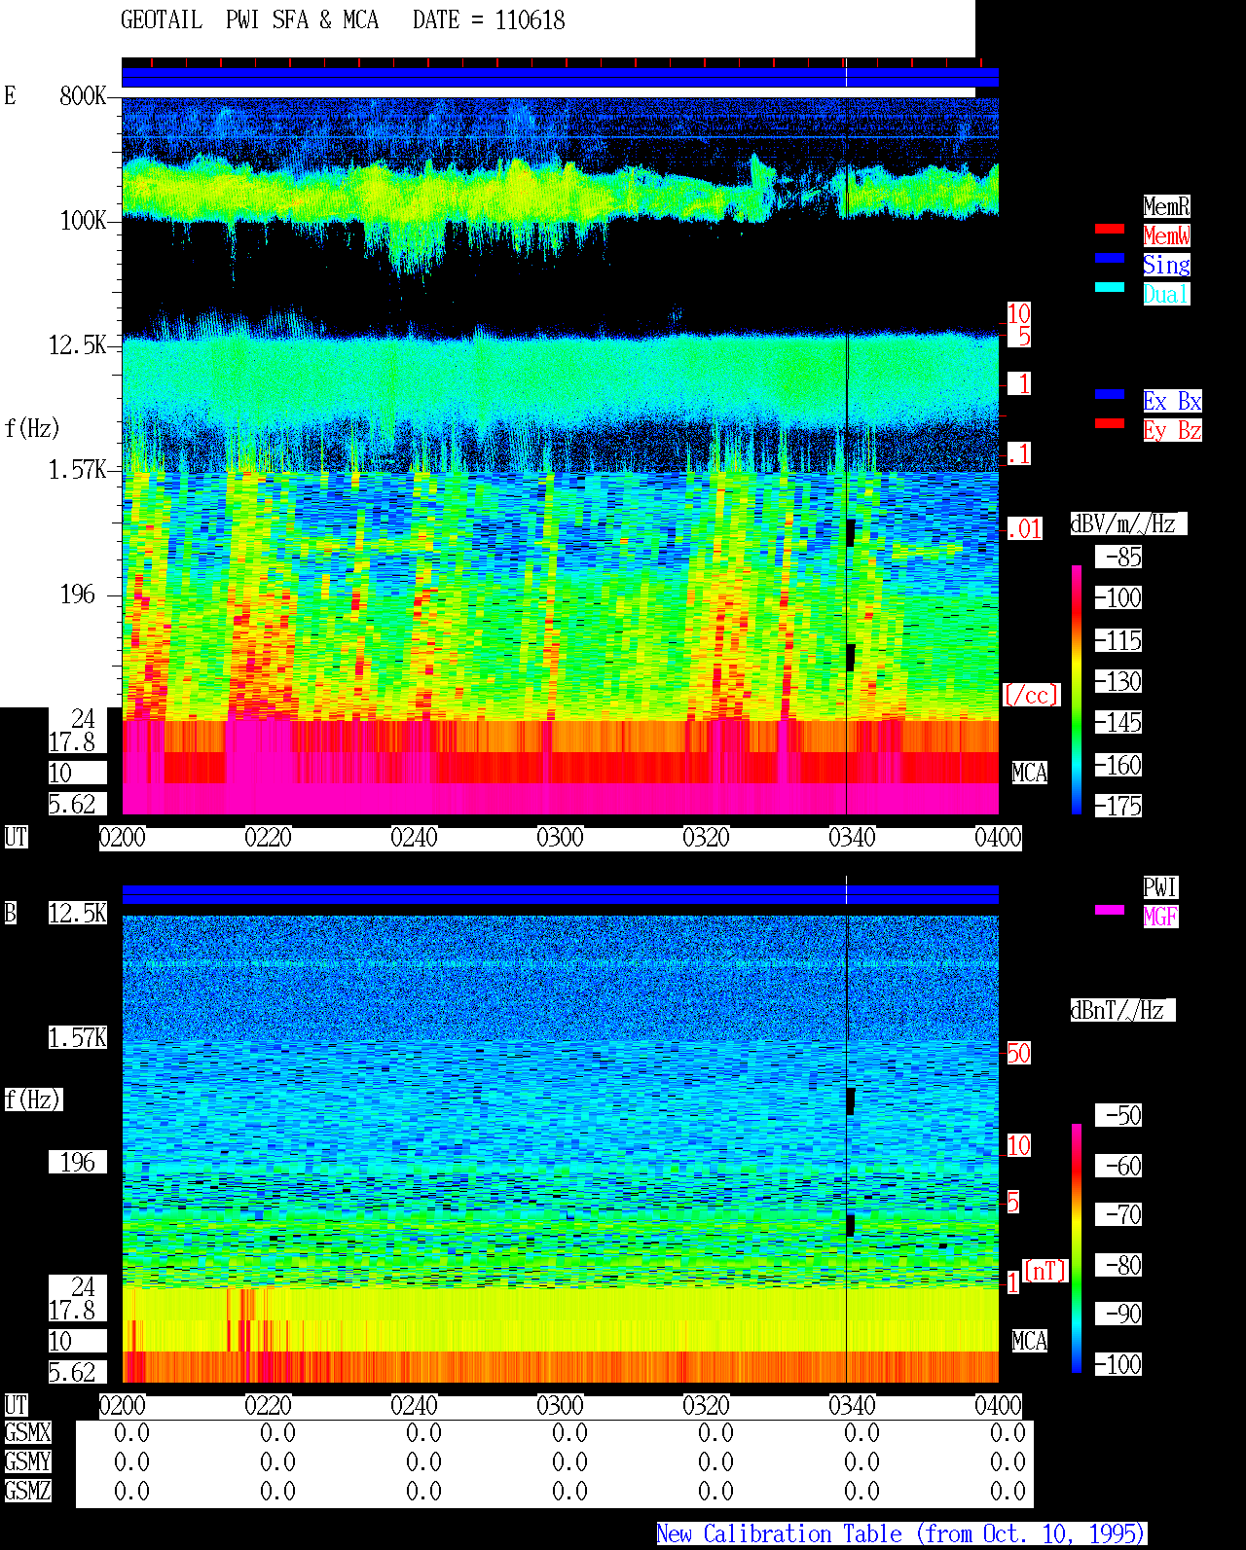Click the New Calibration Table link

[x=901, y=1533]
